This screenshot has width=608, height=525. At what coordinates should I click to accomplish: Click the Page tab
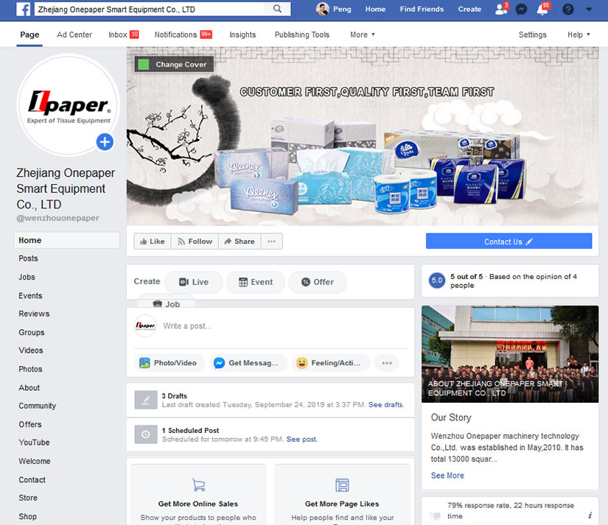click(x=29, y=35)
